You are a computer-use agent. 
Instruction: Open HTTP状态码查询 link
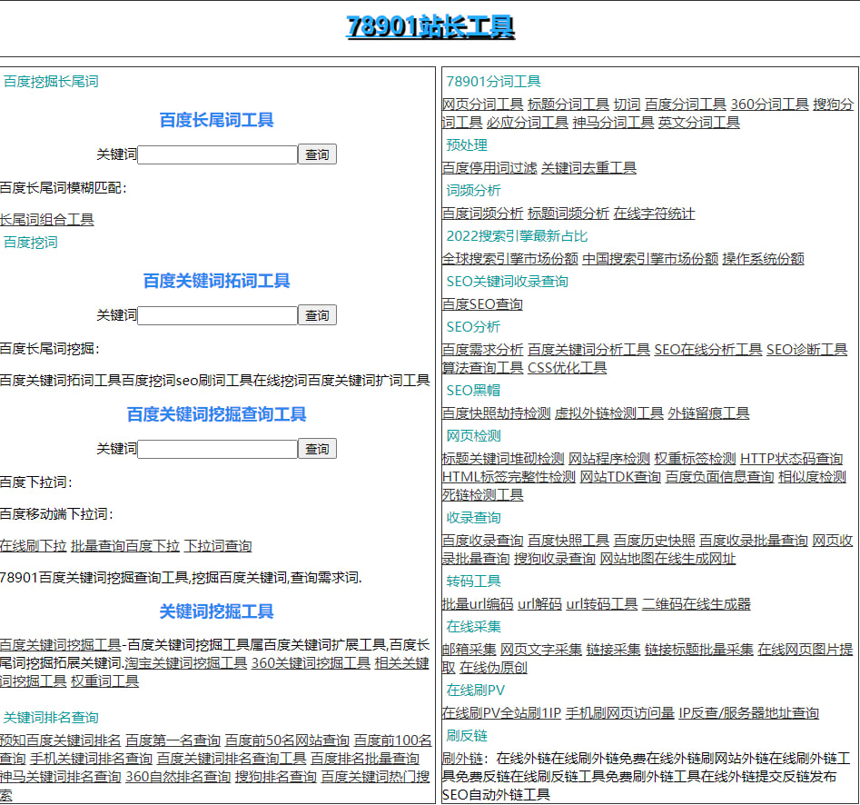(792, 459)
